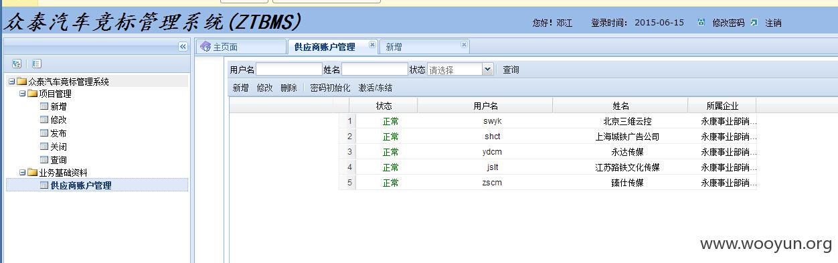This screenshot has width=838, height=263.
Task: Collapse the 项目管理 tree node
Action: pos(22,94)
